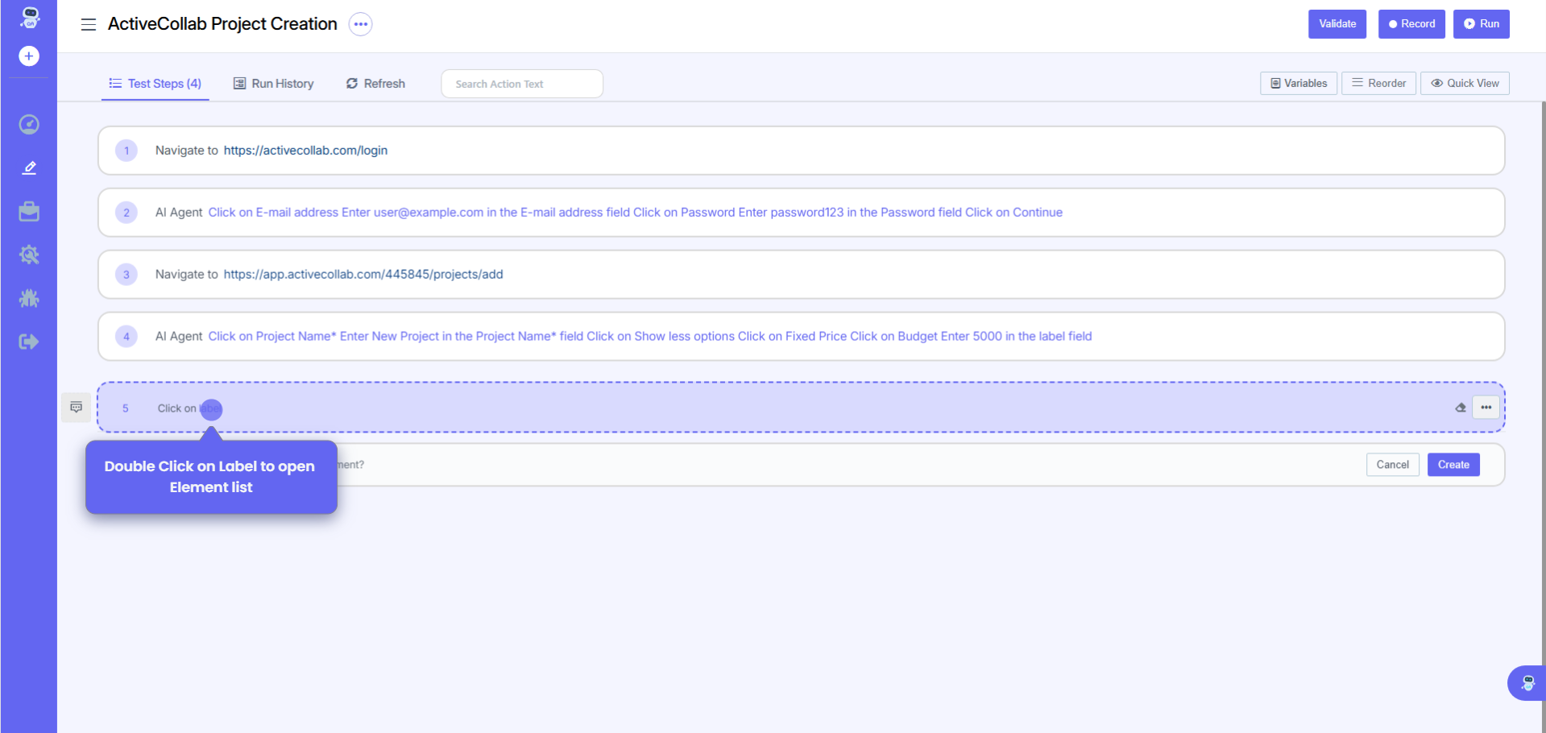The height and width of the screenshot is (733, 1546).
Task: Open the three-dot menu next to project title
Action: 361,24
